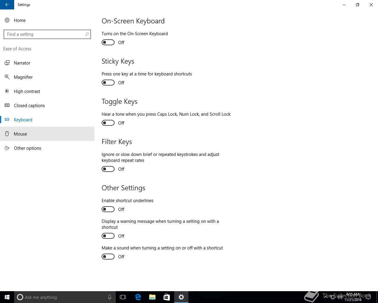Image resolution: width=378 pixels, height=303 pixels.
Task: Open the Windows Start menu
Action: click(x=7, y=297)
